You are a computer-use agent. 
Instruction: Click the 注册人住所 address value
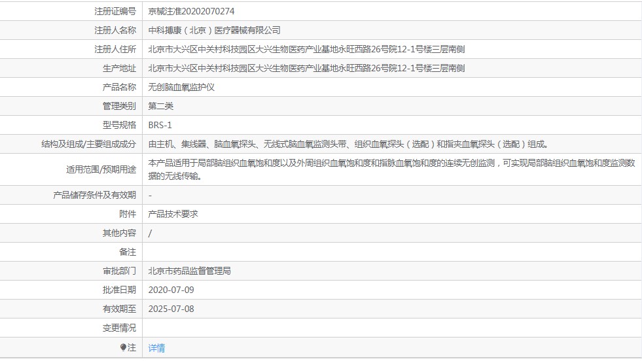point(306,50)
